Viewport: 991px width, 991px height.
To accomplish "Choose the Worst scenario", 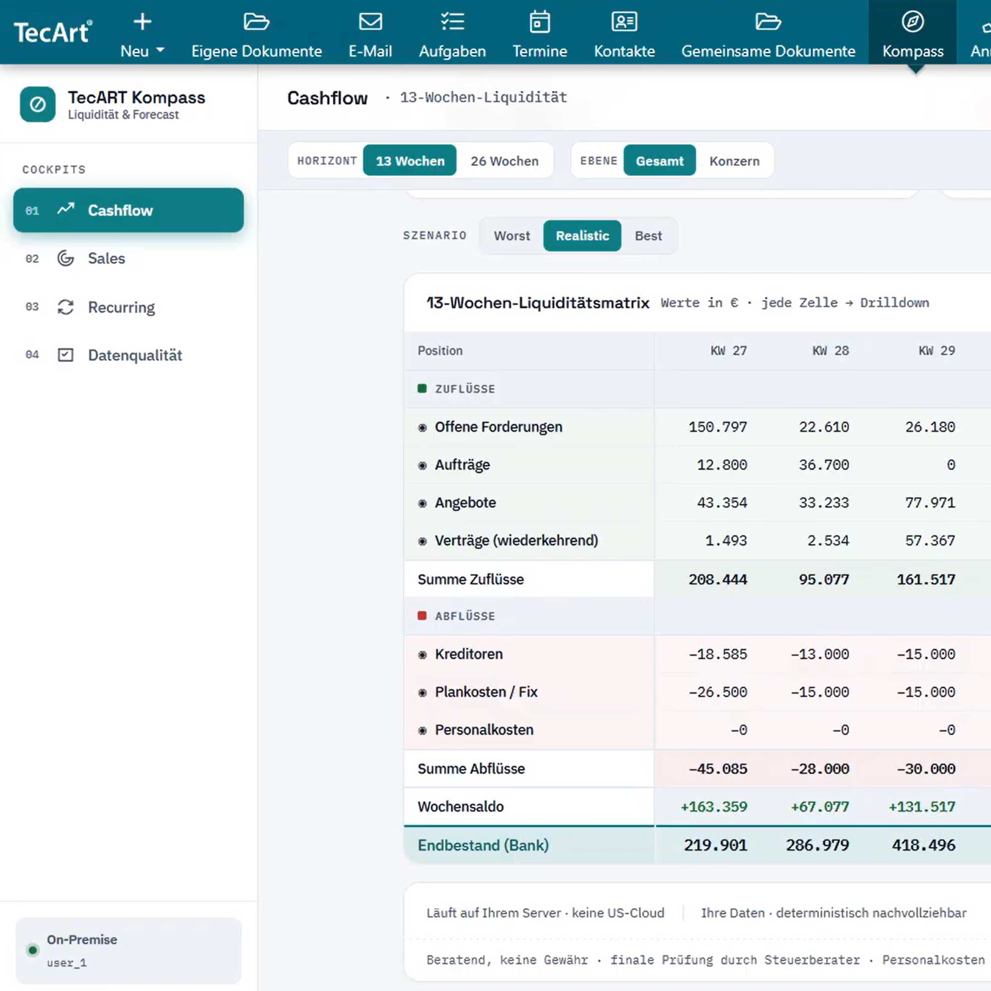I will 512,235.
